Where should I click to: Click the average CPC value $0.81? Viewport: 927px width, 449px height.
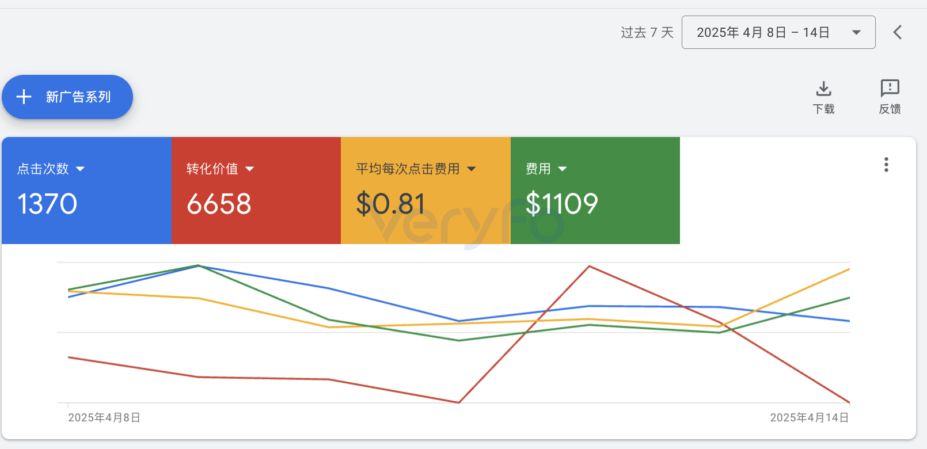[x=390, y=204]
